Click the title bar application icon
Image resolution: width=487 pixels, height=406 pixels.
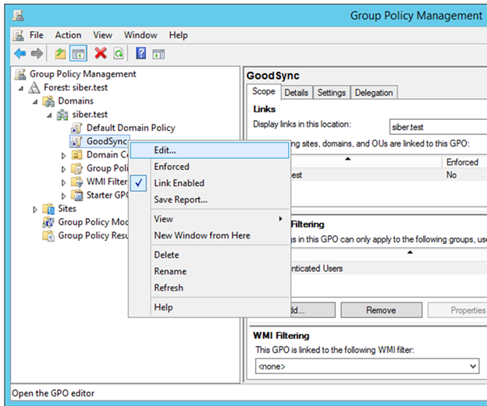pos(18,16)
